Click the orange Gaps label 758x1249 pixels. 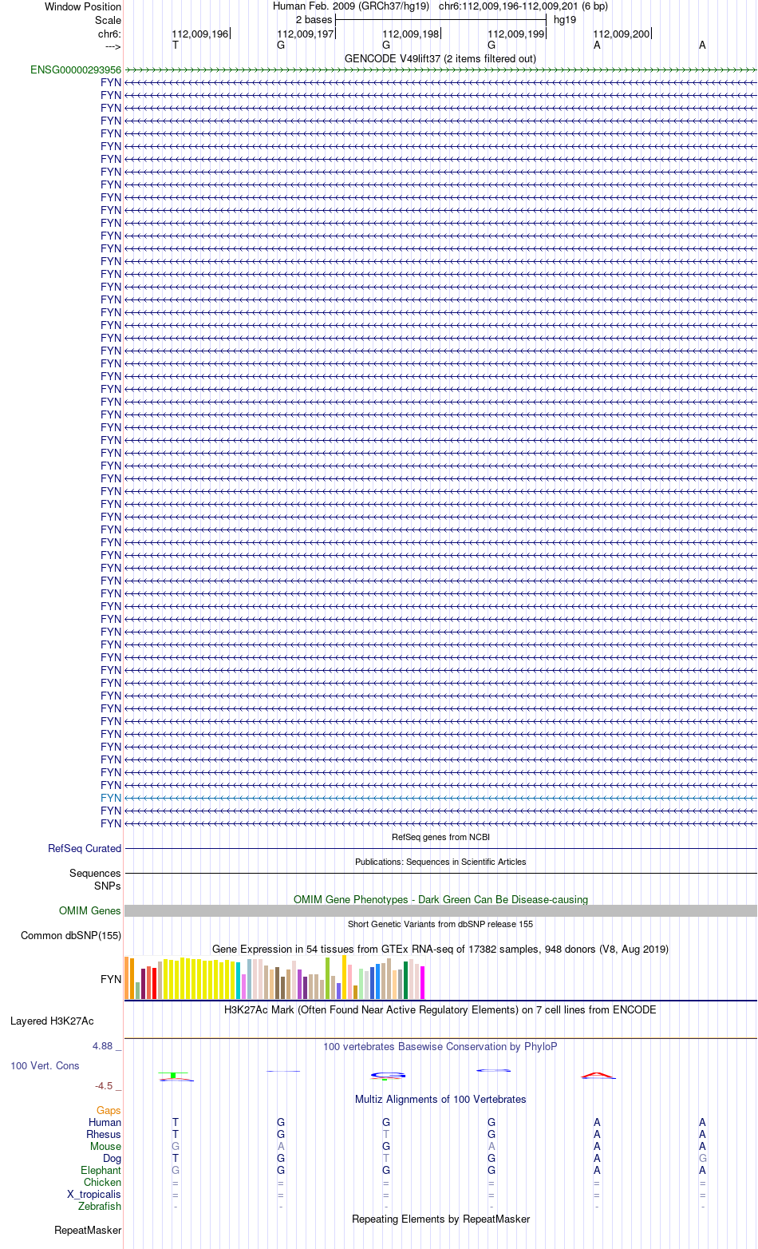click(109, 1111)
